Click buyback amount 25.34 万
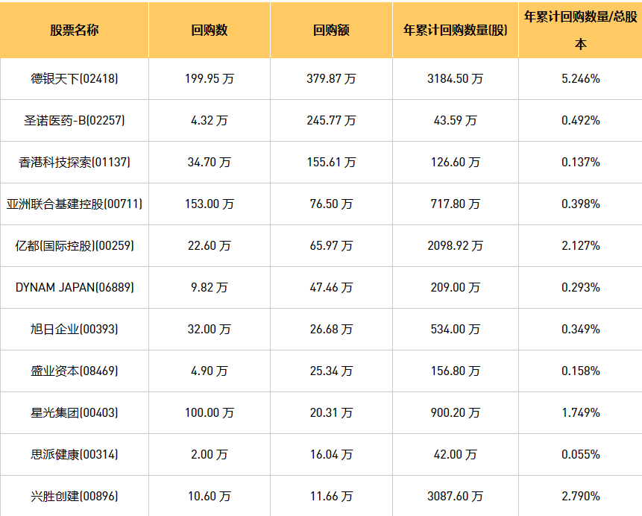Image resolution: width=642 pixels, height=516 pixels. [331, 371]
